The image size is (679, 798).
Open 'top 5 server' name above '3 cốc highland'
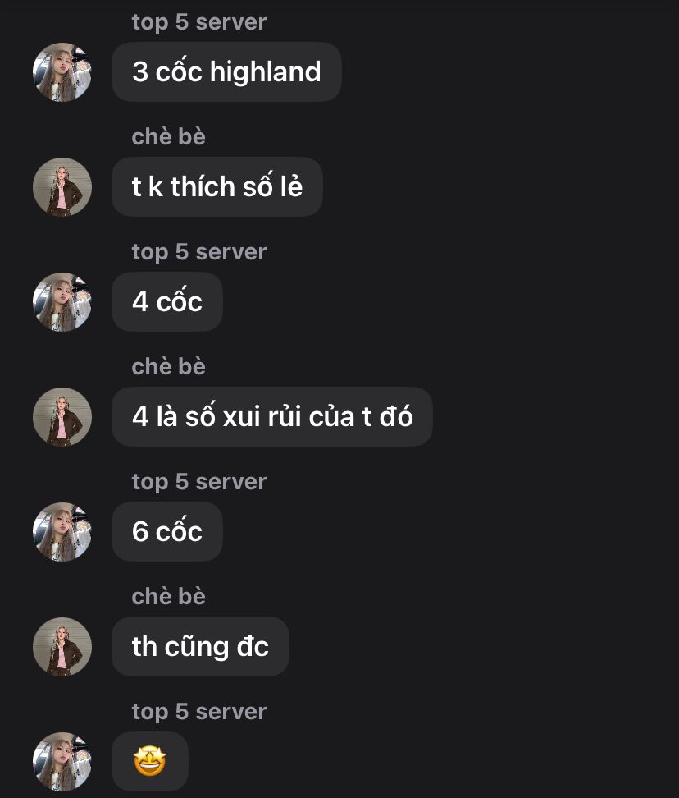(x=199, y=22)
